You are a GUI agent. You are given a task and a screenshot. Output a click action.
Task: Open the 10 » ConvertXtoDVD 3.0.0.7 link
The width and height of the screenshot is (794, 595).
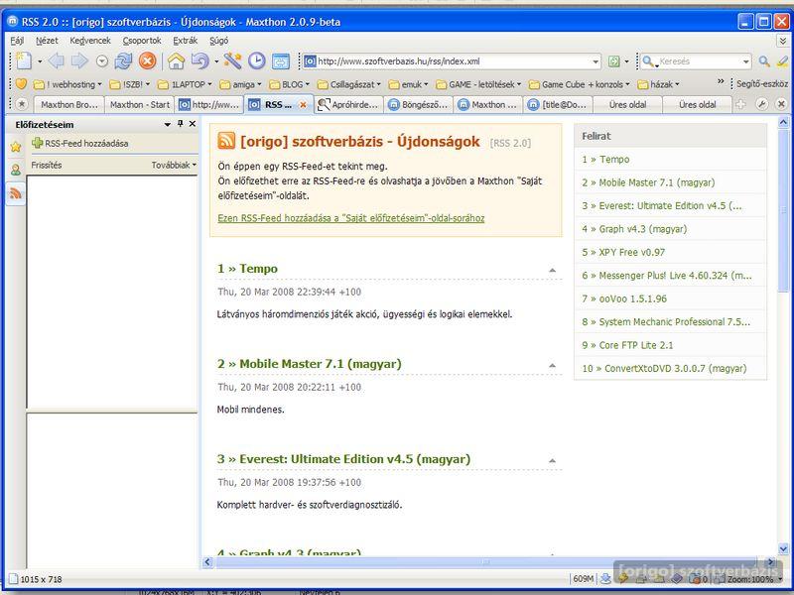[664, 368]
